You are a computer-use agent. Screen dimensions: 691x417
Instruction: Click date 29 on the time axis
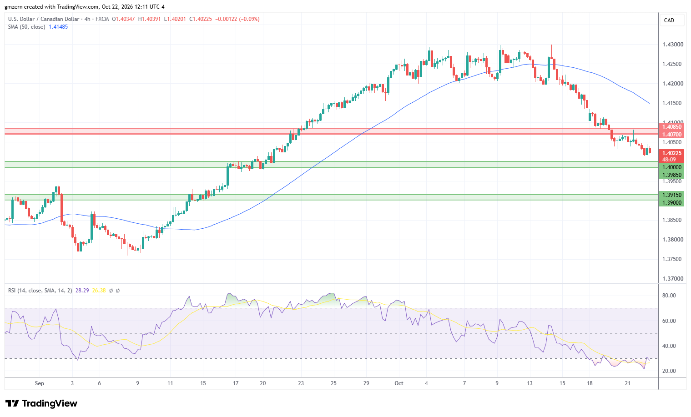(x=366, y=383)
